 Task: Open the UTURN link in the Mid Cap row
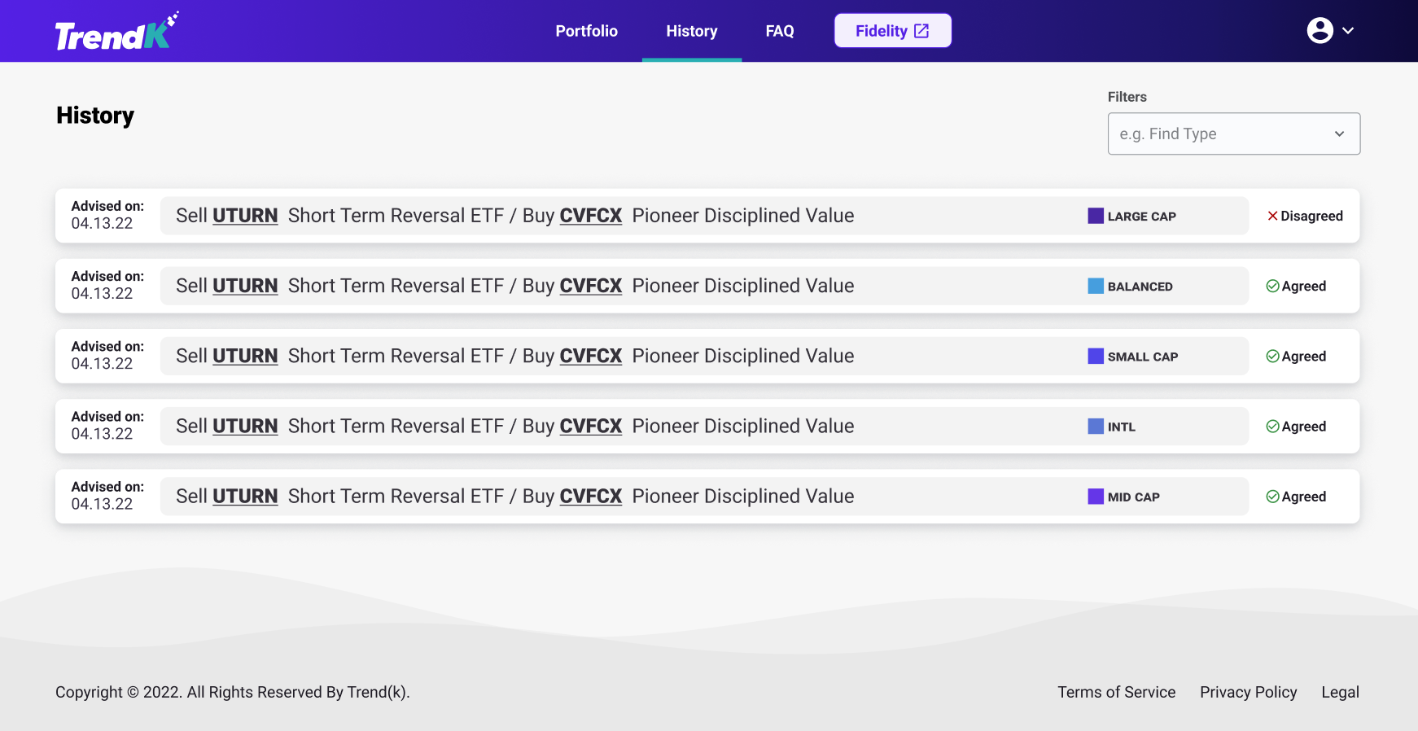click(245, 497)
